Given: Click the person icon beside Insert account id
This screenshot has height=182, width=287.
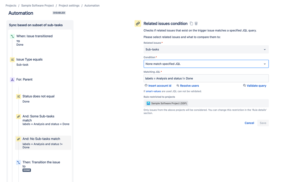Looking at the screenshot, I should point(146,86).
